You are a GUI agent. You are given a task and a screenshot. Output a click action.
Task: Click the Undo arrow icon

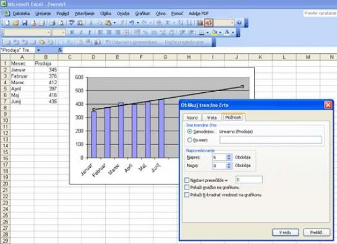click(x=132, y=22)
